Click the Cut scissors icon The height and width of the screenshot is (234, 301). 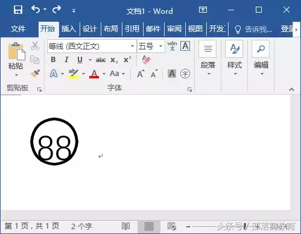pos(35,46)
